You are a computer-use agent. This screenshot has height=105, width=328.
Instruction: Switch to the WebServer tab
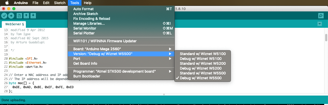14,24
